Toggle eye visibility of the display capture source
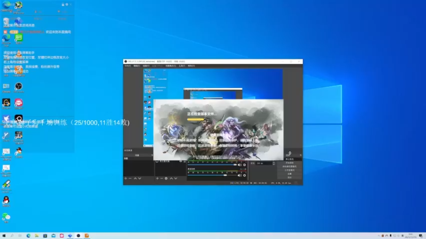Screen dimensions: 426x239 pos(181,161)
